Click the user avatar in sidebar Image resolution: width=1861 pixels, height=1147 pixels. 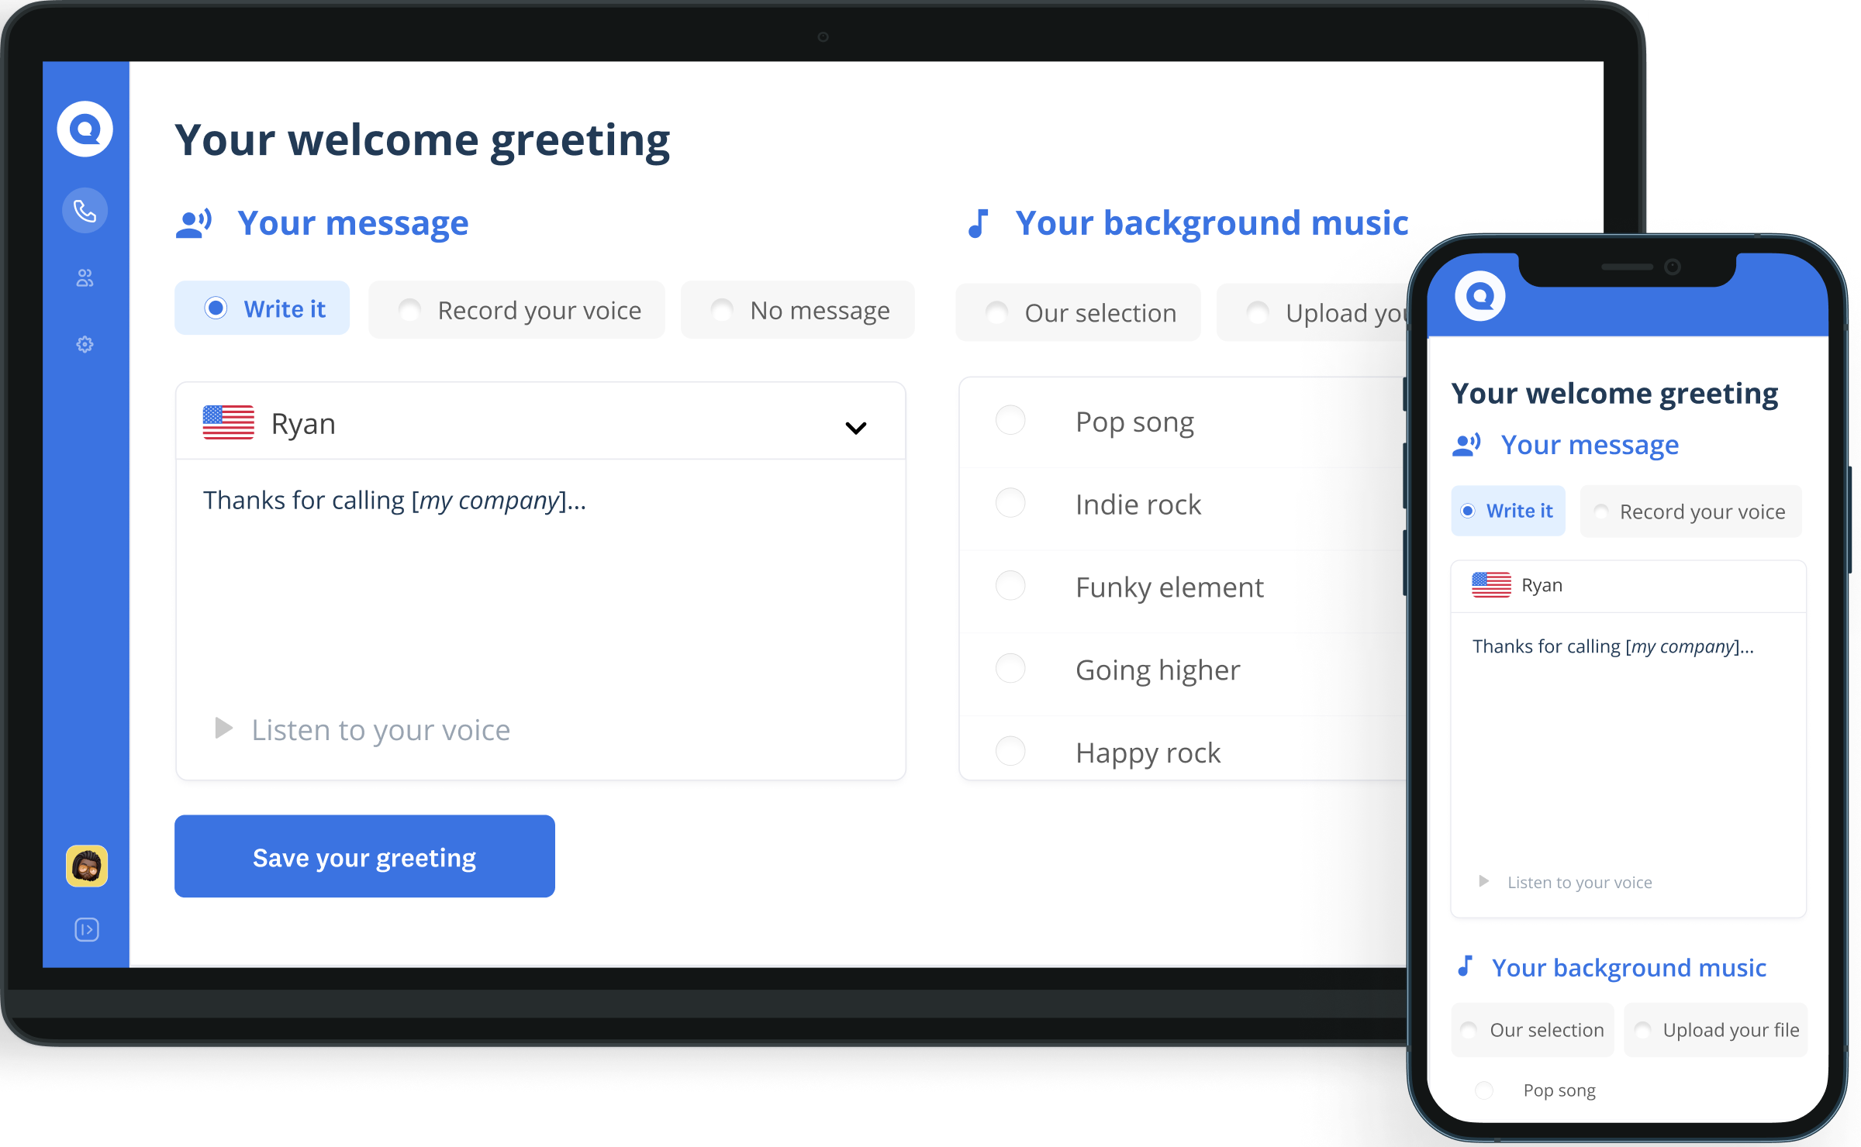86,866
